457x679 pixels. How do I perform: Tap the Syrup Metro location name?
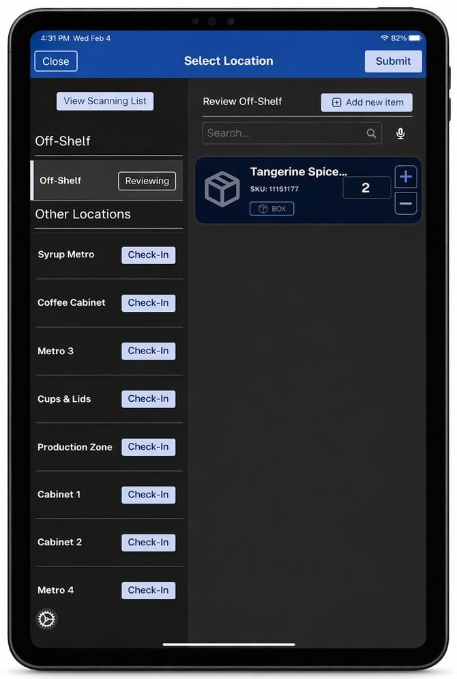pos(65,255)
